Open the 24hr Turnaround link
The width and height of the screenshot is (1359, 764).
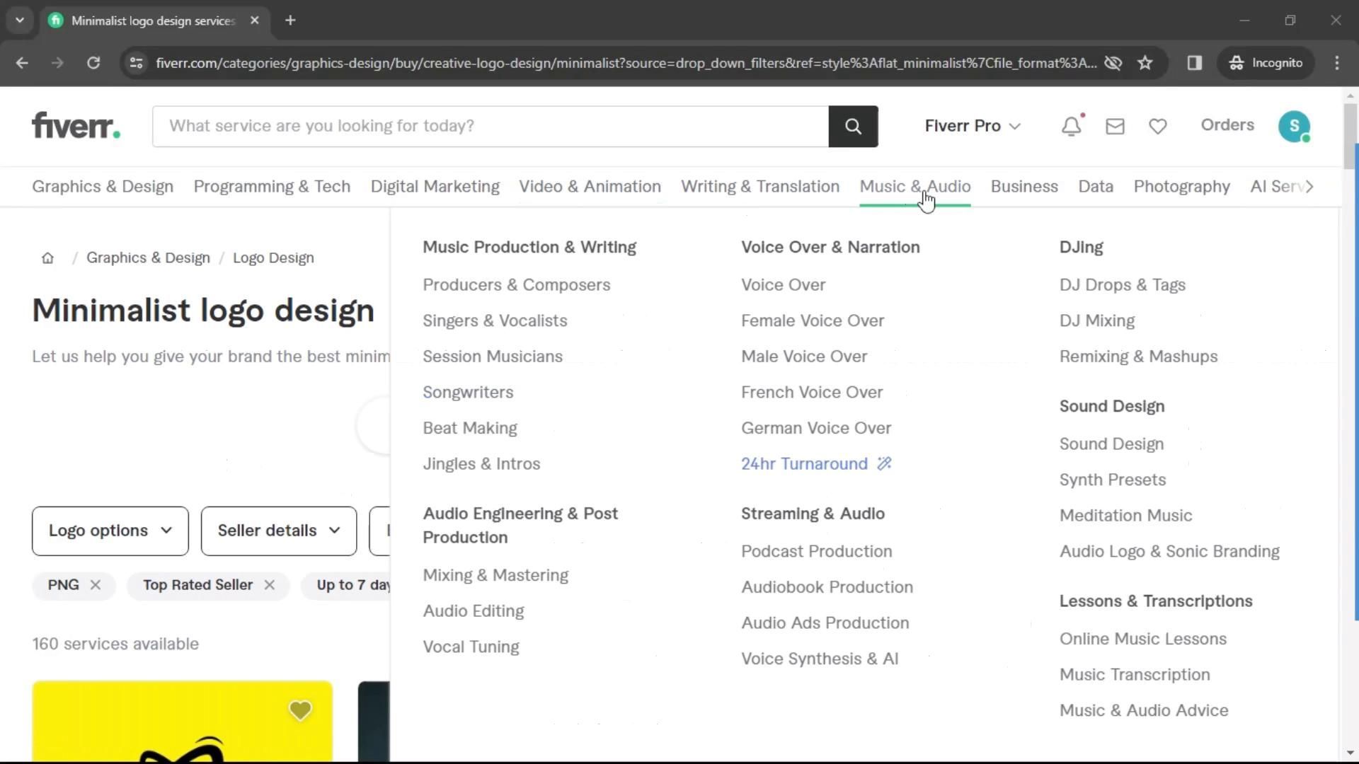pyautogui.click(x=804, y=464)
